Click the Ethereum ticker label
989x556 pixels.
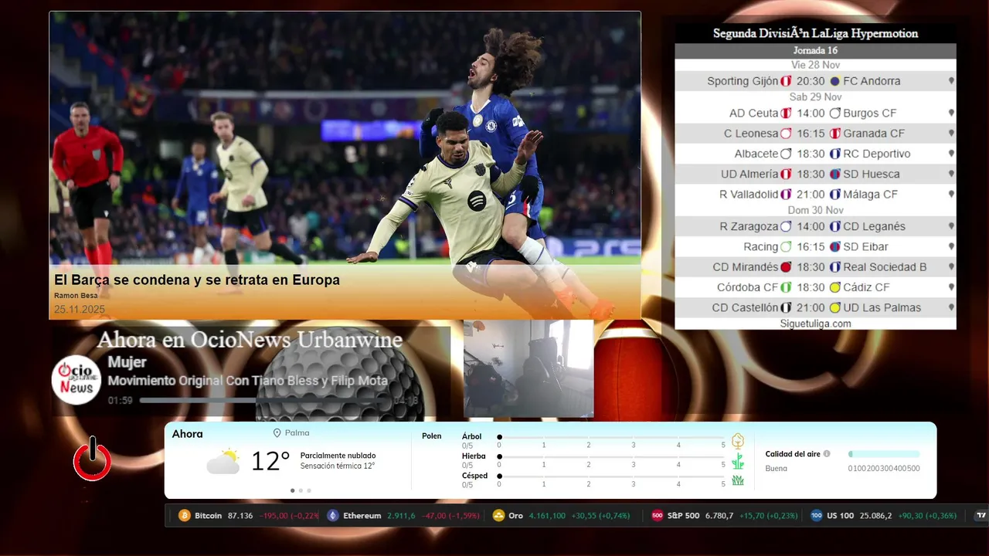click(x=362, y=516)
